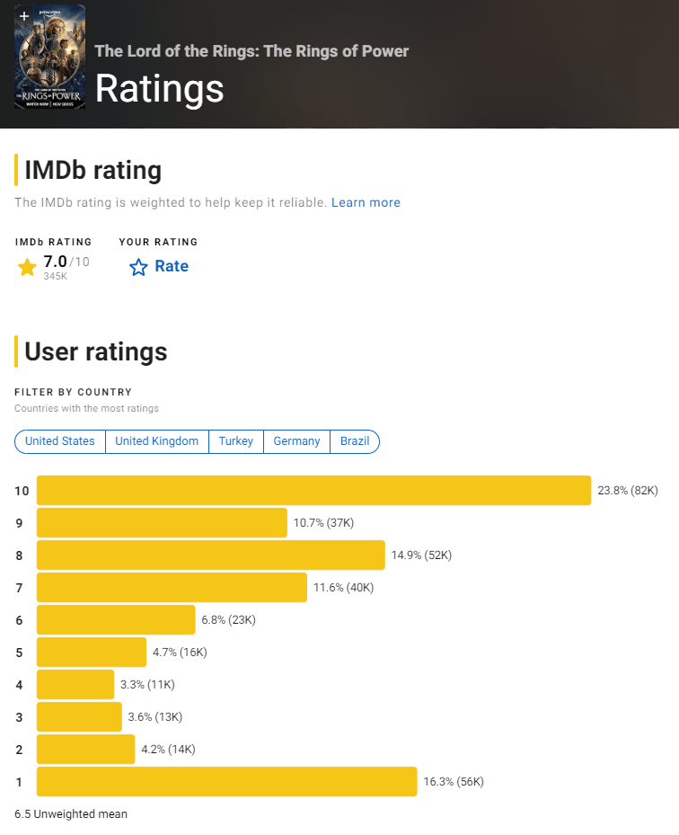Click the 7.0 IMDb rating score
Screen dimensions: 679x835
56,262
